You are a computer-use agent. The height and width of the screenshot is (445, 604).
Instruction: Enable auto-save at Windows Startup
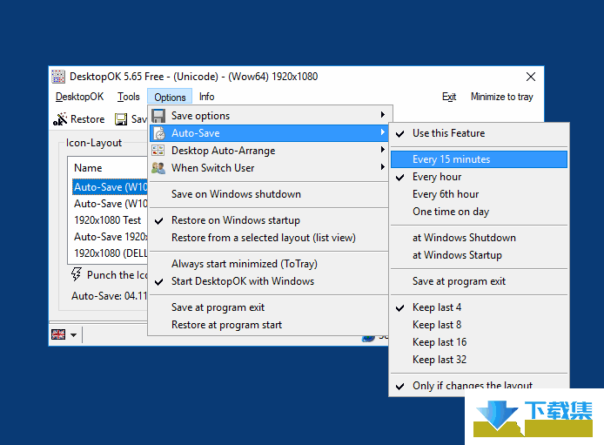(479, 255)
